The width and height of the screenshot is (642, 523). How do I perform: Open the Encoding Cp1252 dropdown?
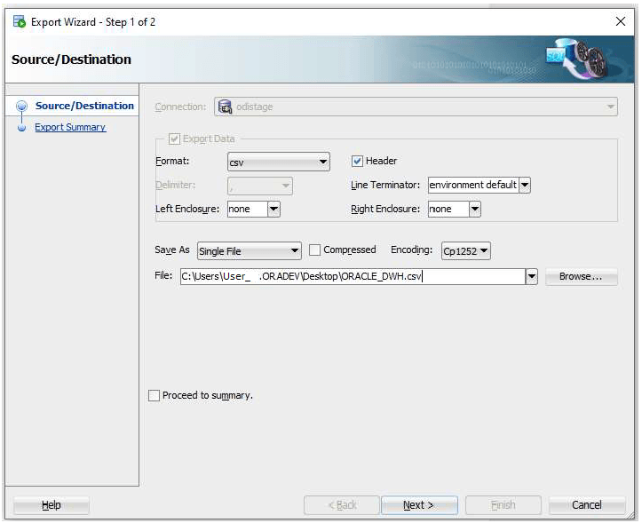coord(466,250)
